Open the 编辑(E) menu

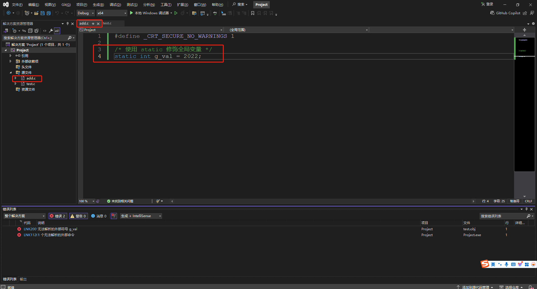point(34,5)
